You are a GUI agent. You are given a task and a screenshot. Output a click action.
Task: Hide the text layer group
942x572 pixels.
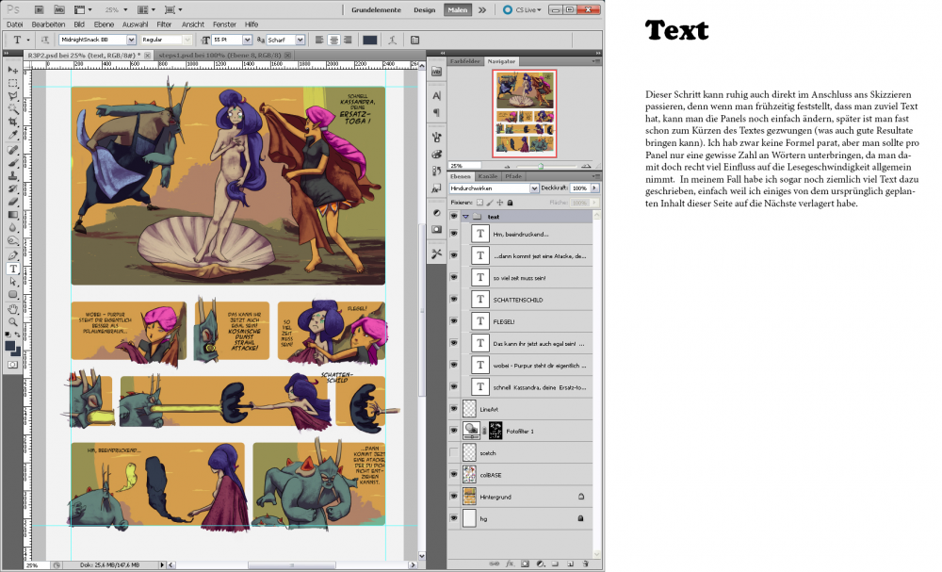coord(454,217)
